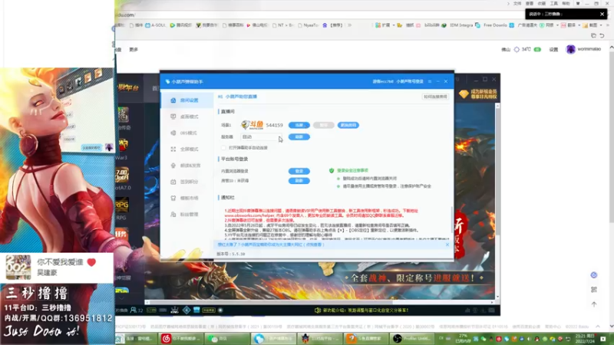Click the platform window horizontal scrollbar
This screenshot has height=345, width=614.
click(270, 302)
